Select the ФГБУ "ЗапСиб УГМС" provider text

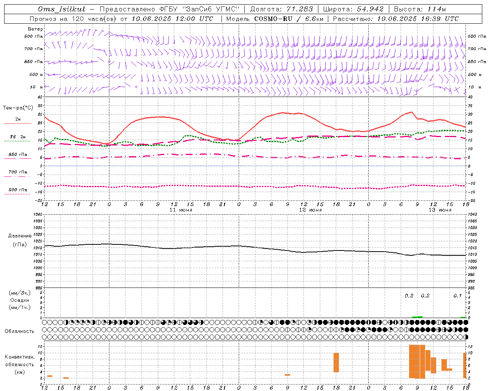pos(200,9)
